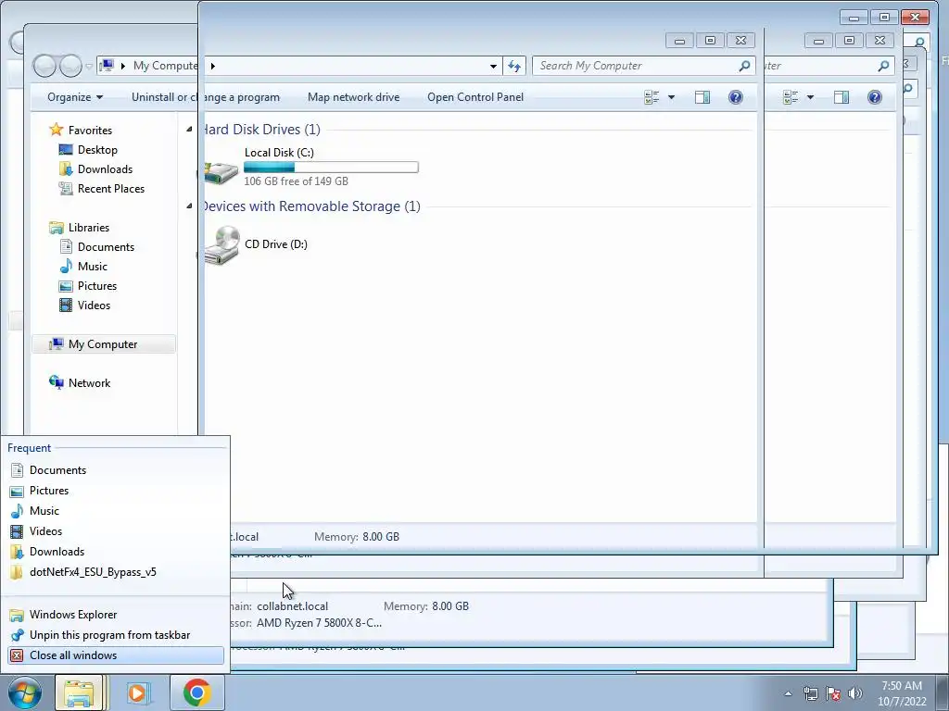Open the Windows Start menu orb

click(x=25, y=692)
